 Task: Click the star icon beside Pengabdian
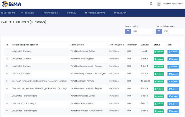tap(44, 13)
